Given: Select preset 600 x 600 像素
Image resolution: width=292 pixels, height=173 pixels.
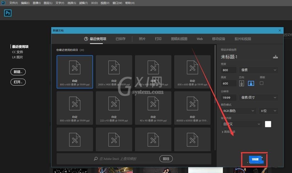Looking at the screenshot, I should pyautogui.click(x=153, y=71).
